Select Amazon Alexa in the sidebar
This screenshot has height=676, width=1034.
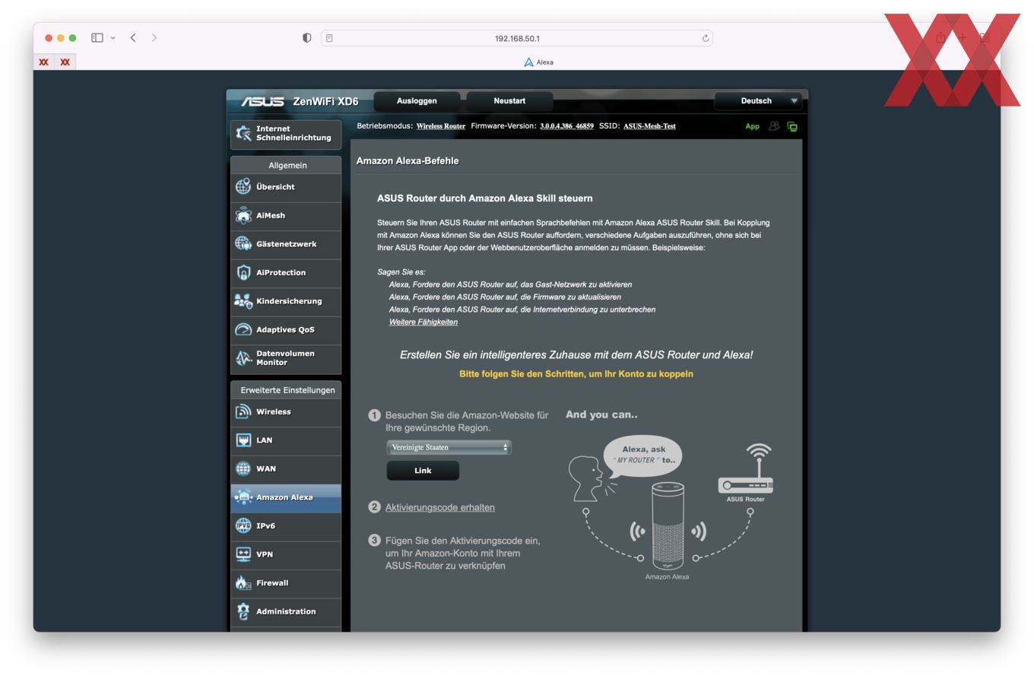coord(286,497)
